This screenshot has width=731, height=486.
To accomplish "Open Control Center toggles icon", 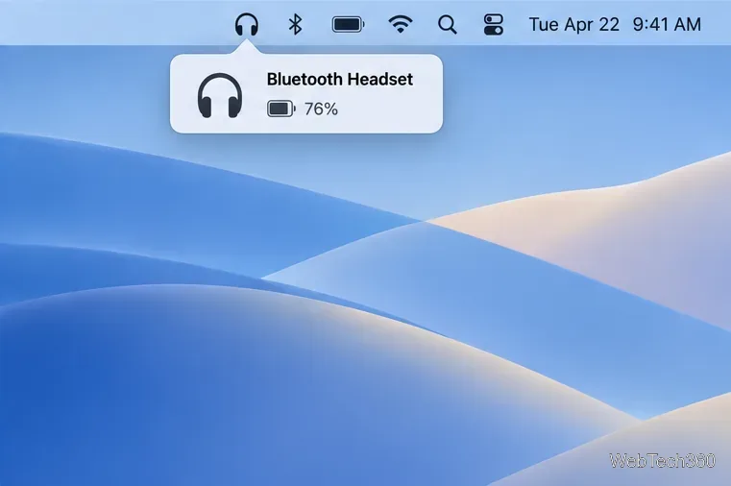I will 494,24.
